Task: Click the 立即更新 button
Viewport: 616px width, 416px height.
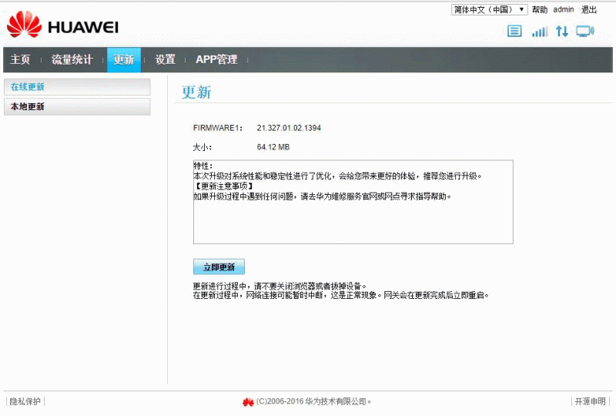Action: (219, 267)
